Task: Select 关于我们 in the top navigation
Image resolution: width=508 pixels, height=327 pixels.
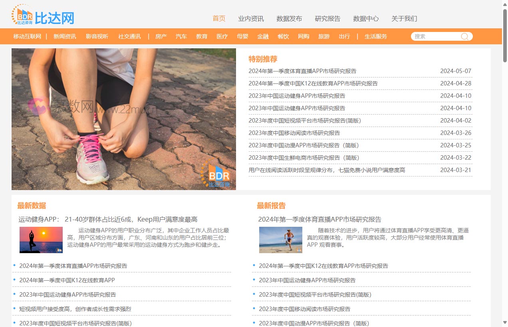Action: click(404, 18)
